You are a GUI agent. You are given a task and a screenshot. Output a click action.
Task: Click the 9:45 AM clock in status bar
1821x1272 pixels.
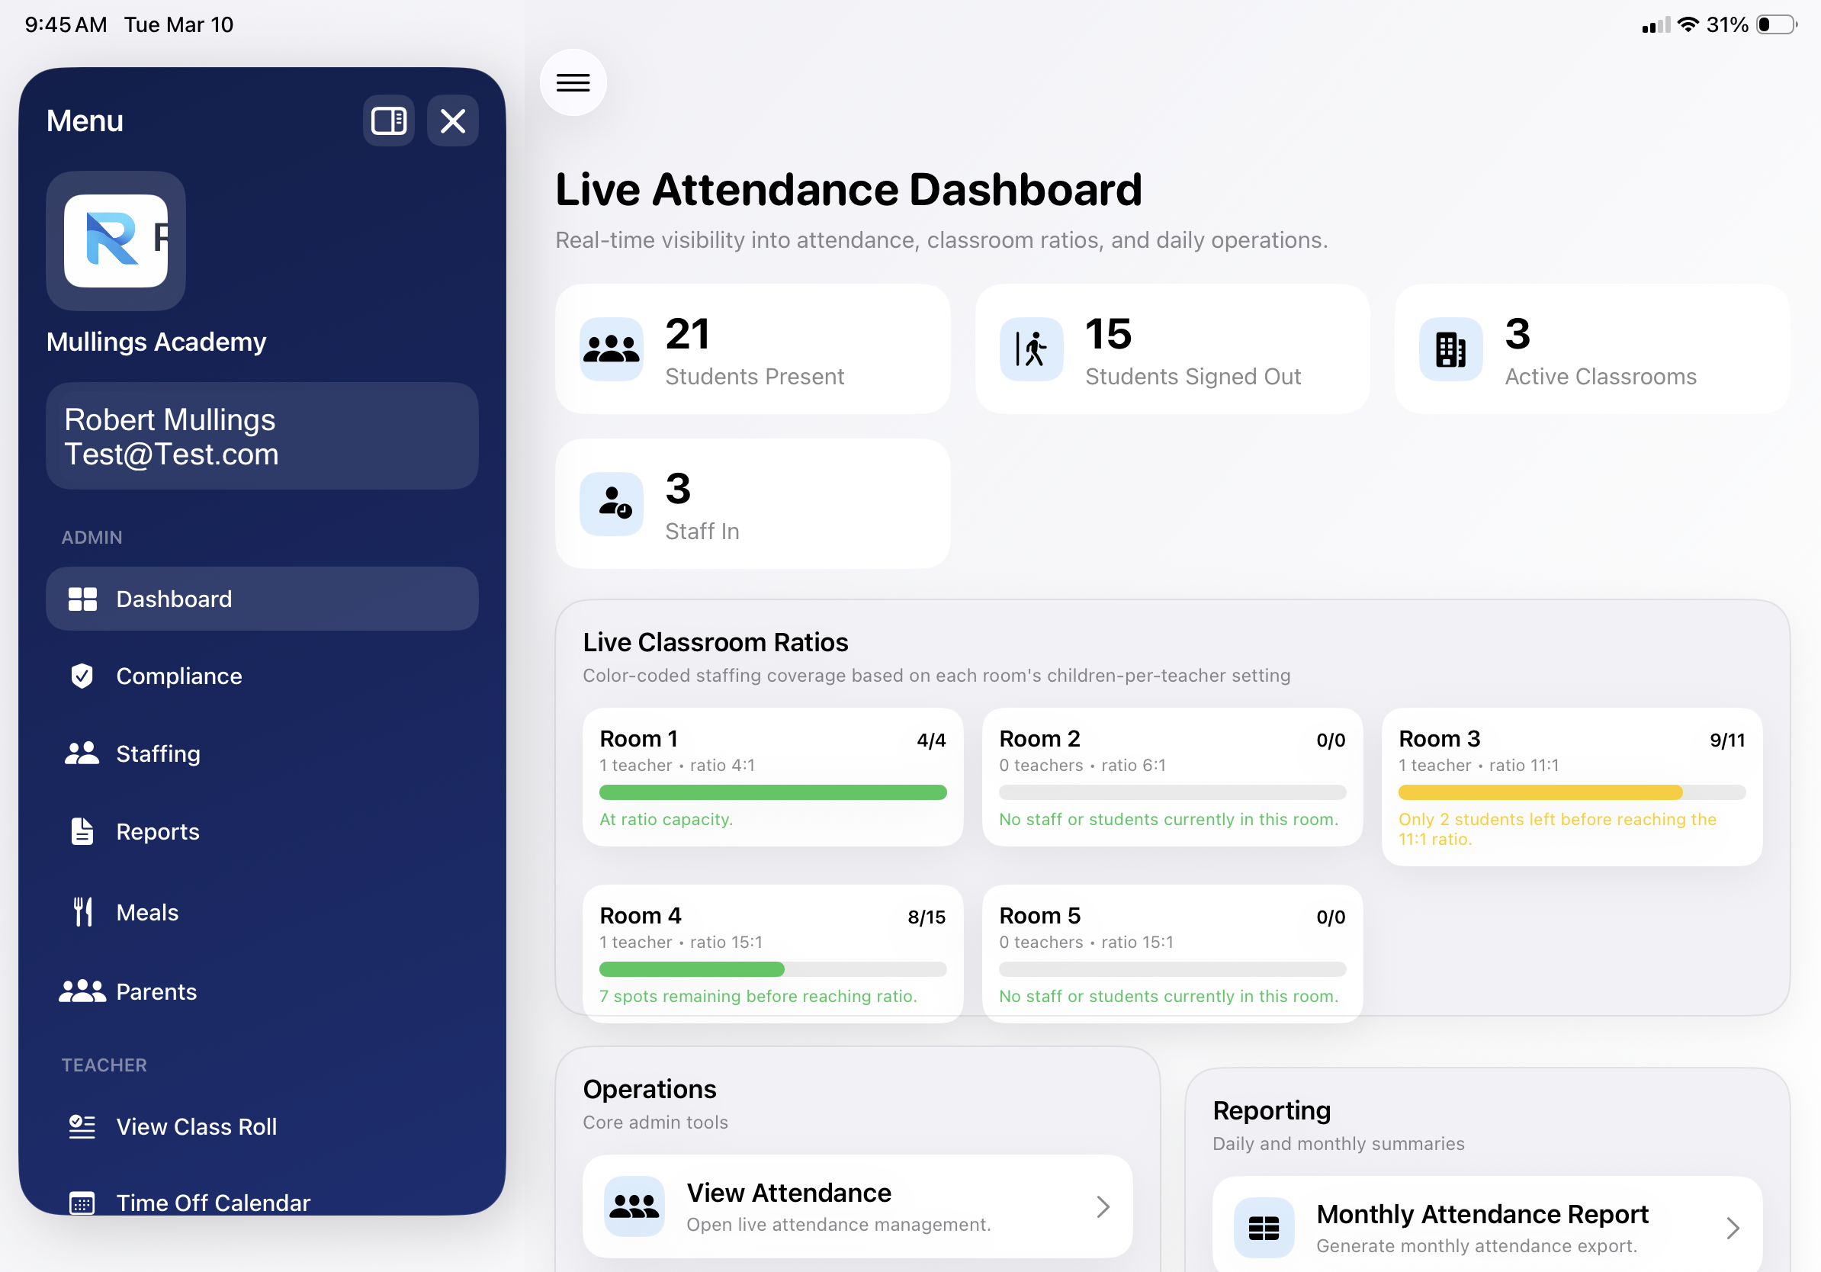66,24
